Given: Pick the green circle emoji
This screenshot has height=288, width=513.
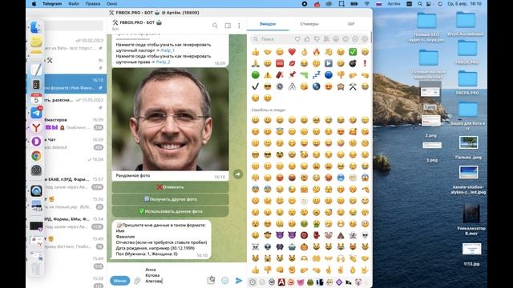Looking at the screenshot, I should tap(256, 74).
